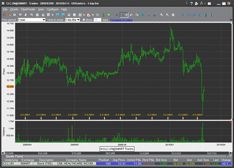
Task: Click the time range slider bar below chart
Action: 116,153
